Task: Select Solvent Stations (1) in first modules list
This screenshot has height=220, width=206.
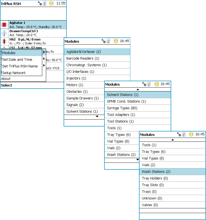Action: pyautogui.click(x=84, y=112)
